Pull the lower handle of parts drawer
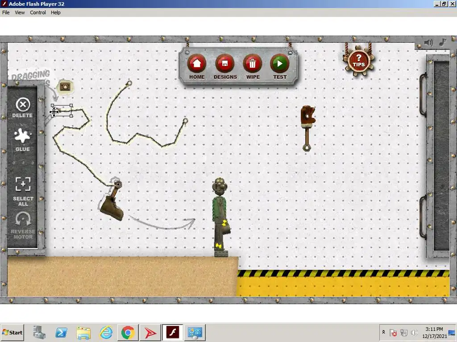This screenshot has width=457, height=342. coord(423,217)
